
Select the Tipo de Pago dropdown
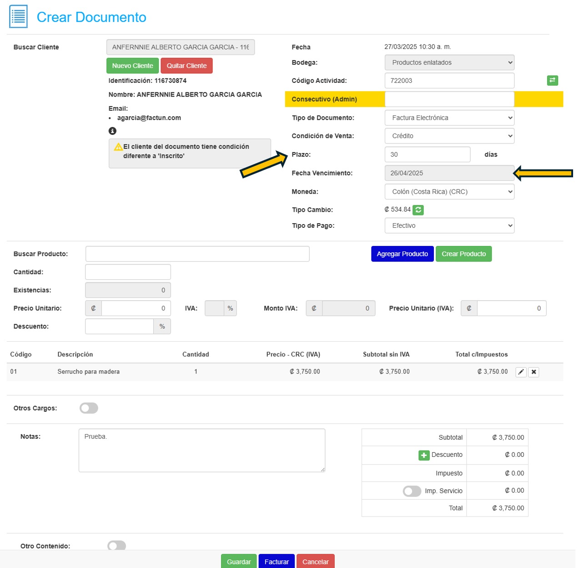point(449,225)
